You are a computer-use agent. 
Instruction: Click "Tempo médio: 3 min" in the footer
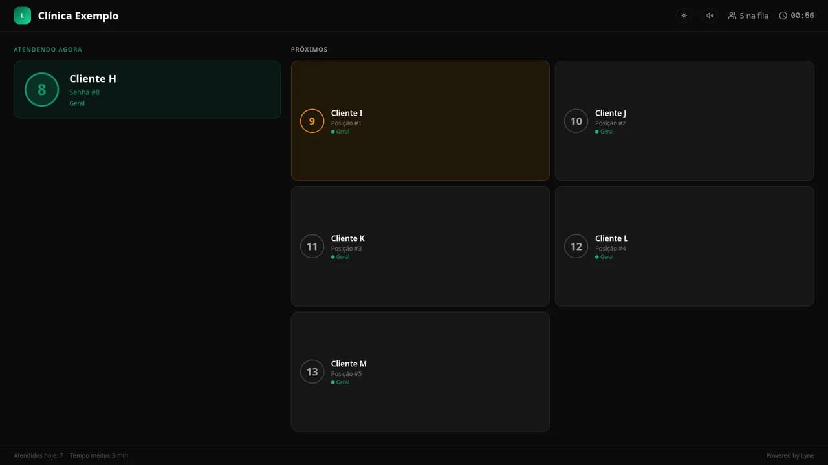pyautogui.click(x=99, y=455)
